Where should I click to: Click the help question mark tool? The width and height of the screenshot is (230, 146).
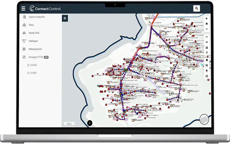coord(206,53)
